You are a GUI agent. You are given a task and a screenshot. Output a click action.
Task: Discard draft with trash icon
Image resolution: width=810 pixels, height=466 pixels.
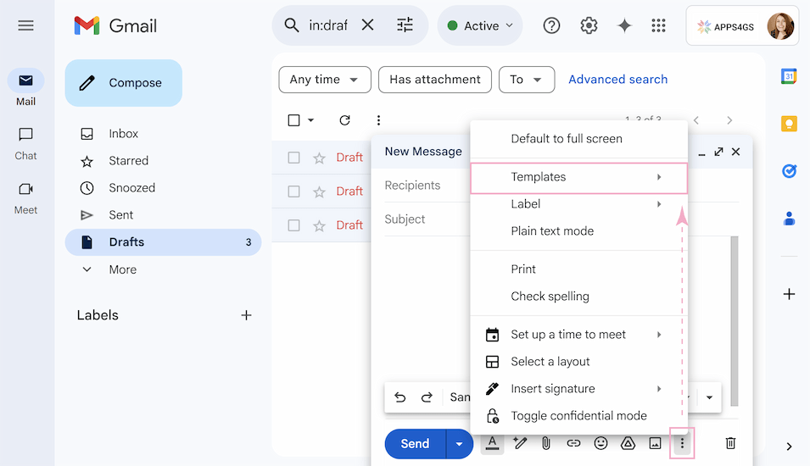click(730, 443)
